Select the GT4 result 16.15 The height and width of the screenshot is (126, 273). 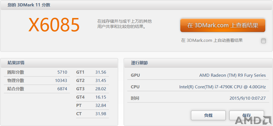click(101, 97)
